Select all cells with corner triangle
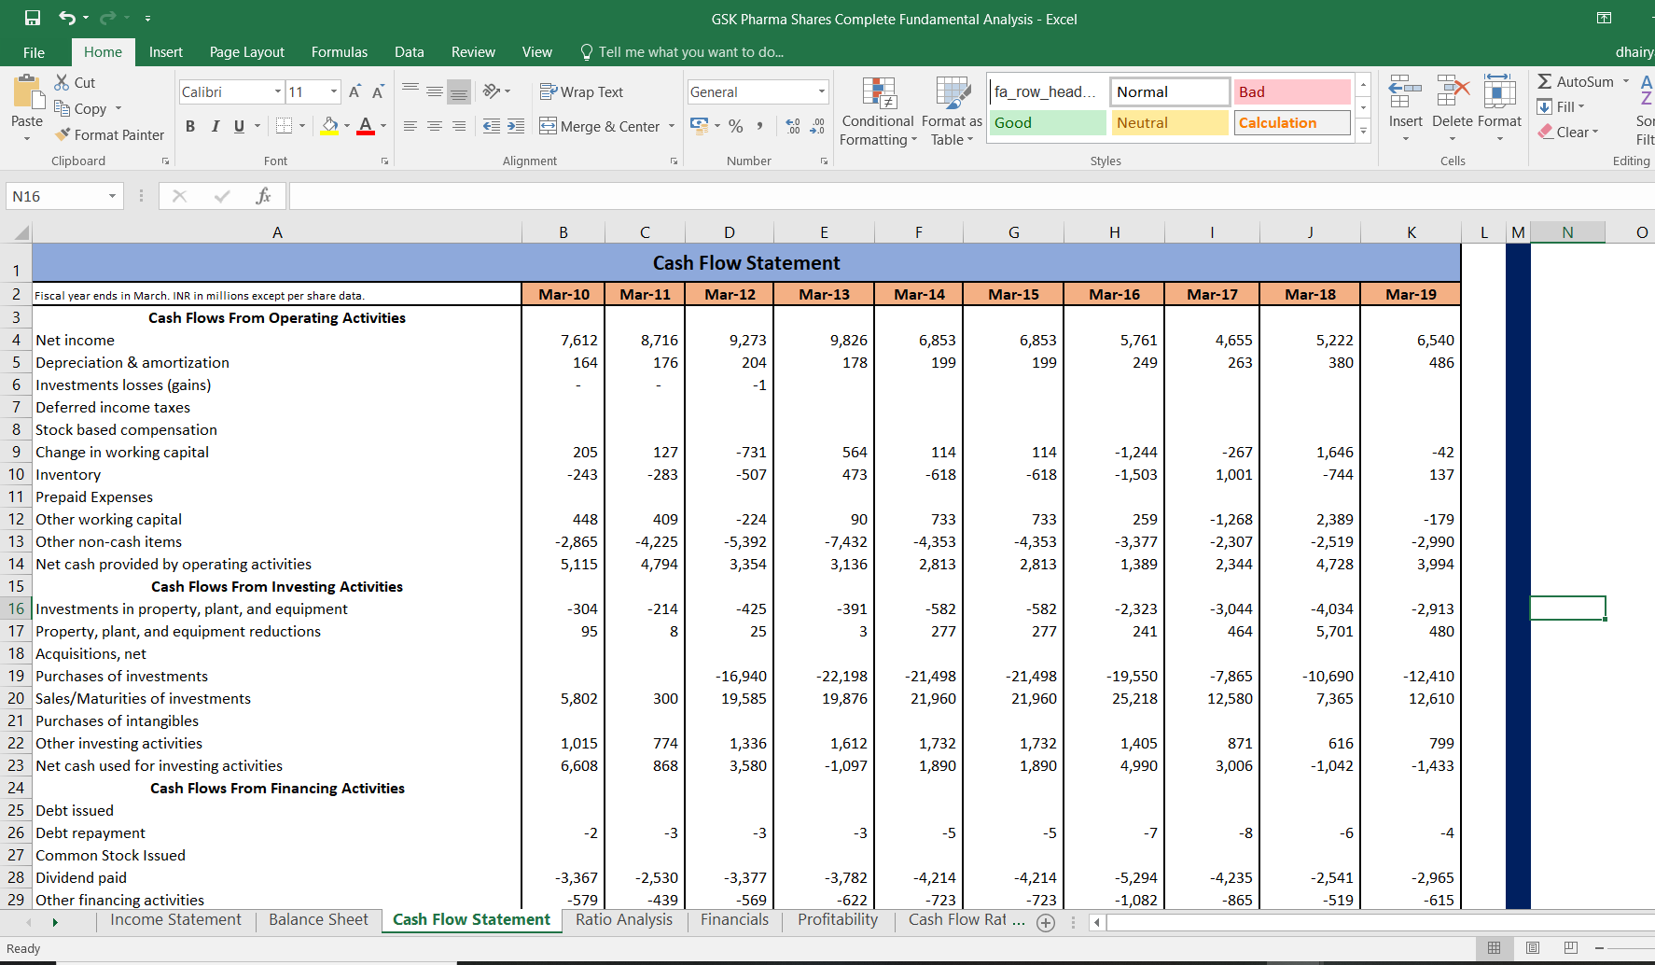The image size is (1655, 965). click(21, 232)
